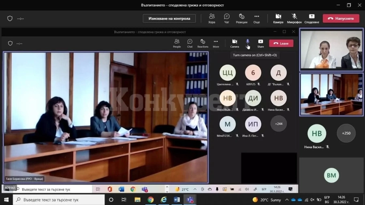Open Task View on the Windows taskbar
The width and height of the screenshot is (365, 205).
pyautogui.click(x=124, y=200)
